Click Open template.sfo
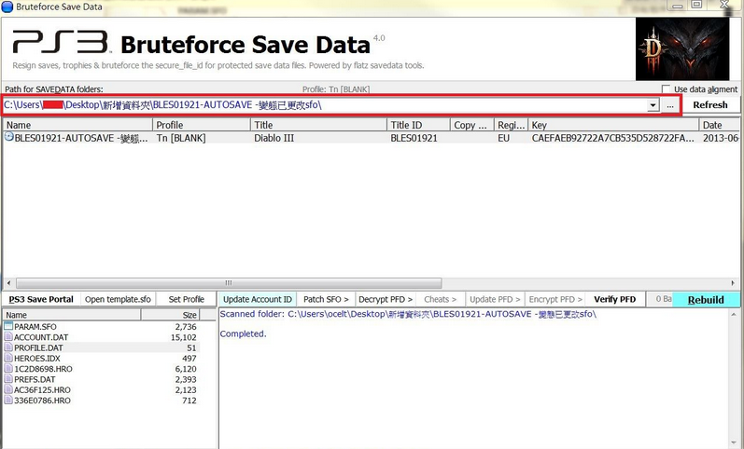Image resolution: width=744 pixels, height=449 pixels. tap(118, 299)
